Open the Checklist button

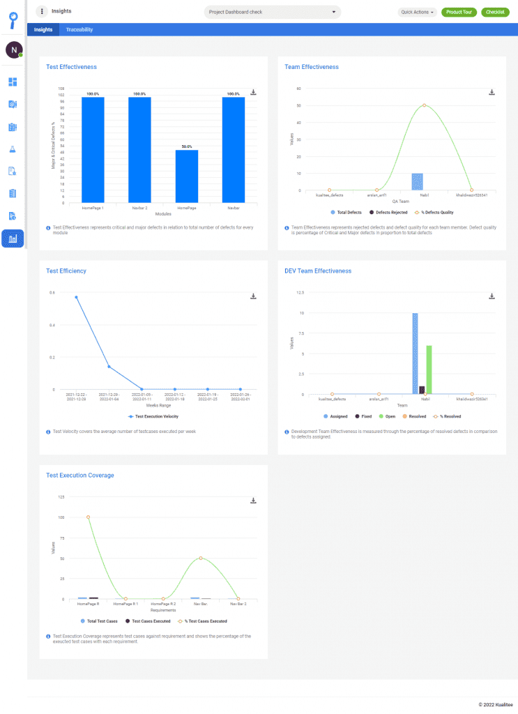[x=494, y=12]
